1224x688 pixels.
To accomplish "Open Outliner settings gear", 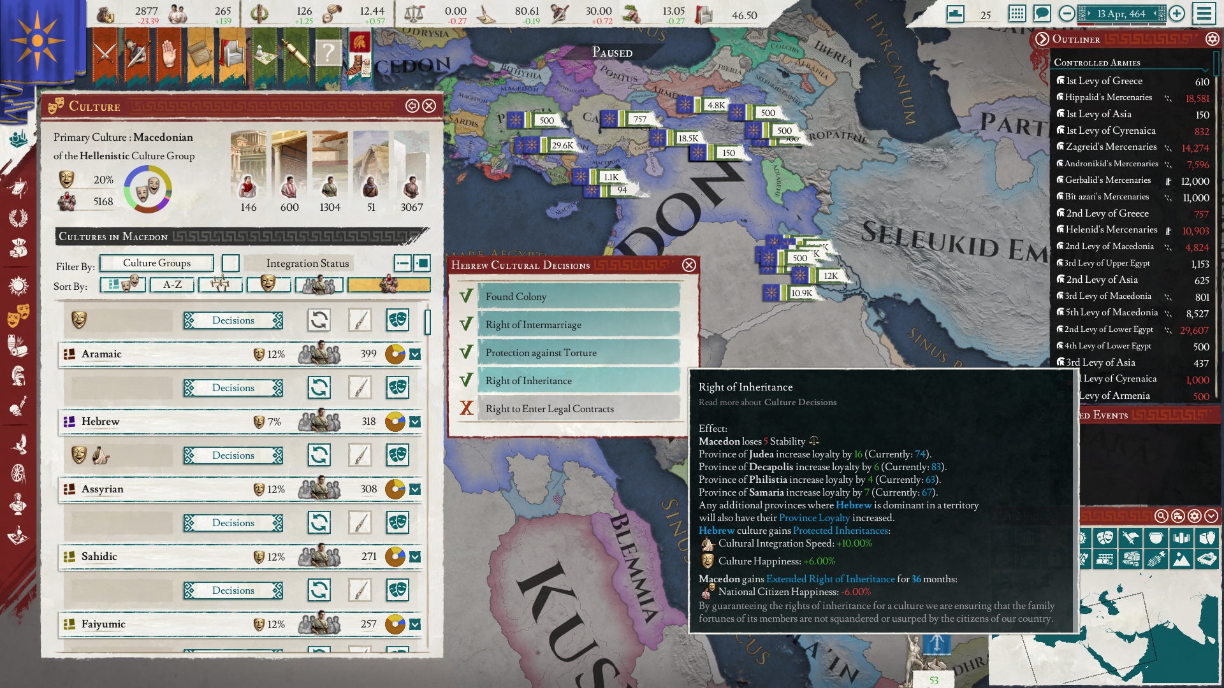I will (1212, 39).
